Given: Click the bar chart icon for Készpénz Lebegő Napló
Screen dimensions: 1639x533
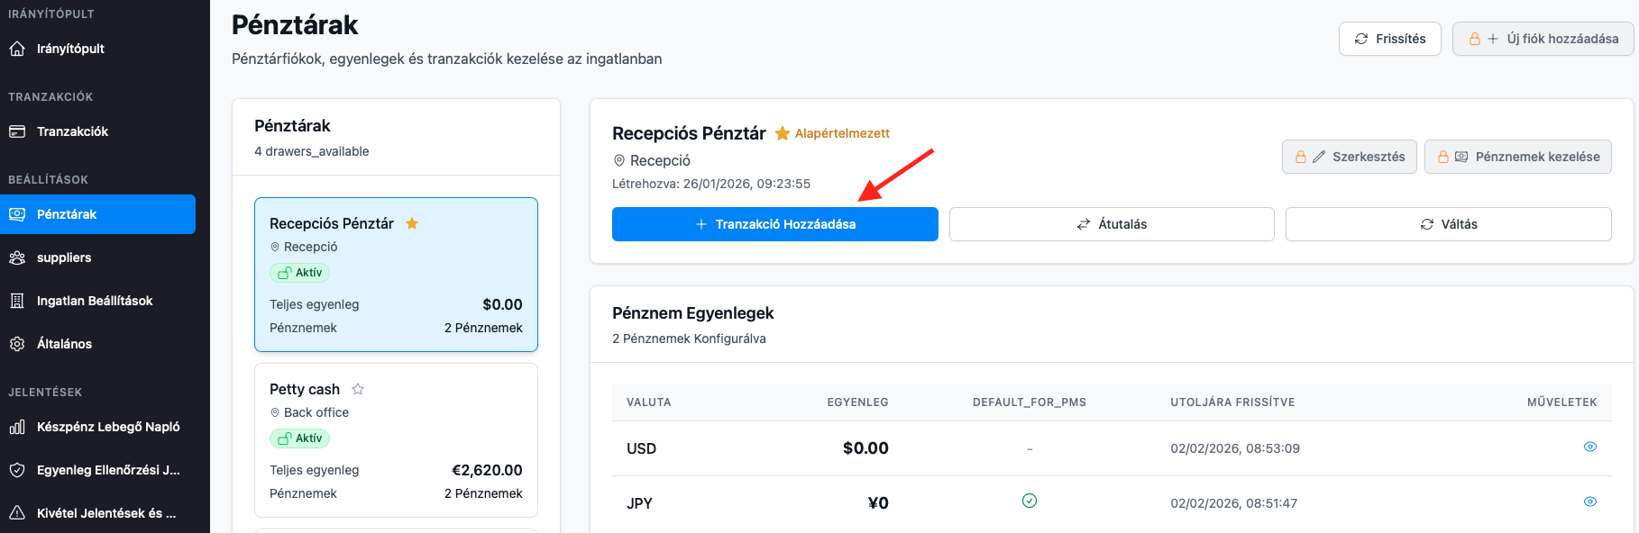Looking at the screenshot, I should (x=17, y=427).
